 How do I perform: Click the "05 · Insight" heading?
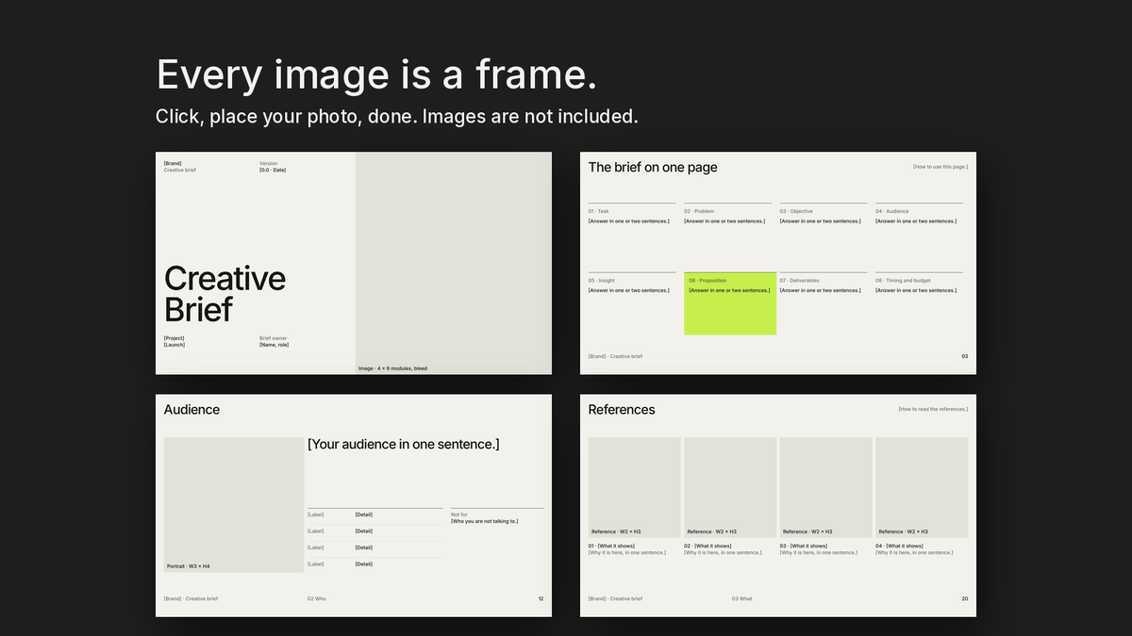602,281
